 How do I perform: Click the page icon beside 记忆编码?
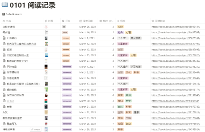tap(4, 38)
